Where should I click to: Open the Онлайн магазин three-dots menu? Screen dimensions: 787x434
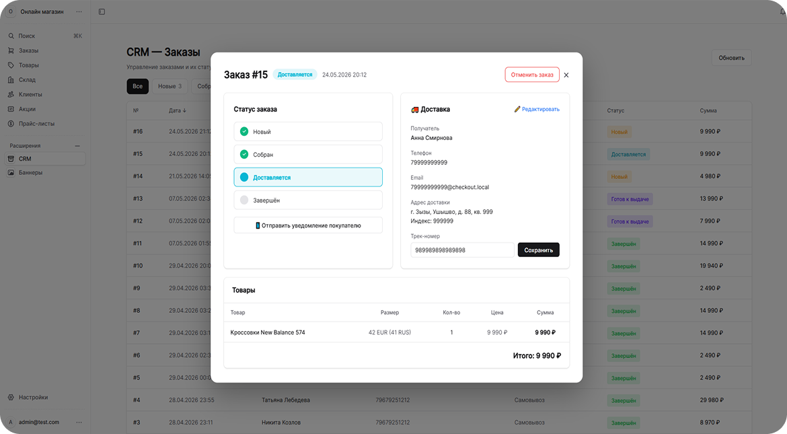(x=79, y=11)
